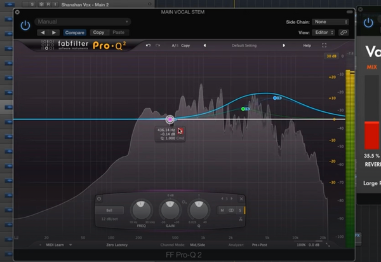Toggle the A/B state switch

click(x=175, y=46)
